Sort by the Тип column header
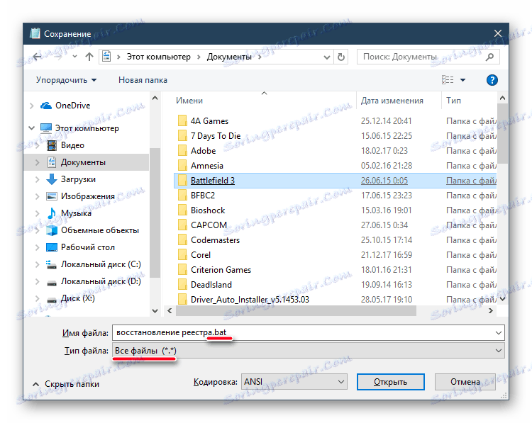Image resolution: width=532 pixels, height=423 pixels. [x=453, y=101]
